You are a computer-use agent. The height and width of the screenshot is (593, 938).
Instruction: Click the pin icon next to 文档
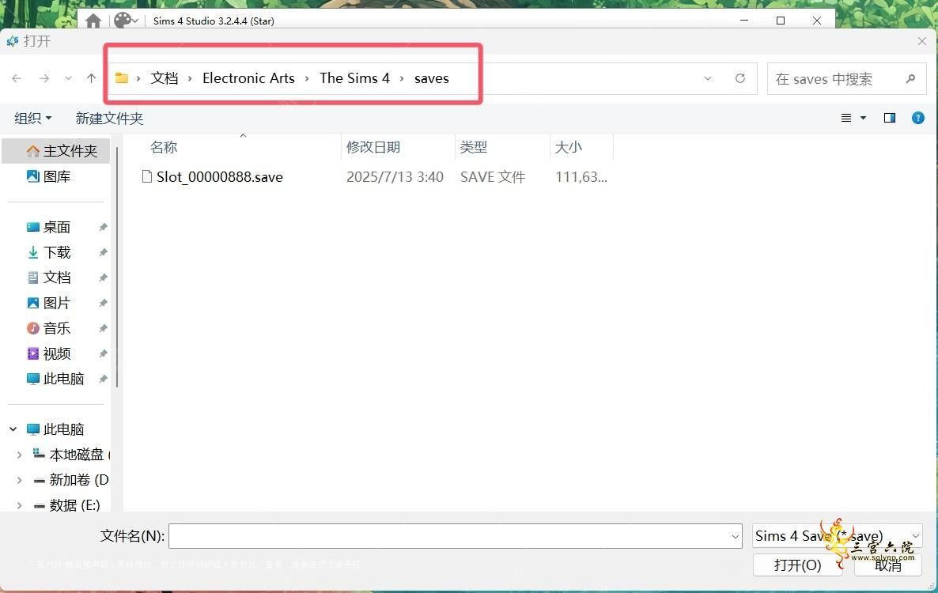pyautogui.click(x=103, y=278)
